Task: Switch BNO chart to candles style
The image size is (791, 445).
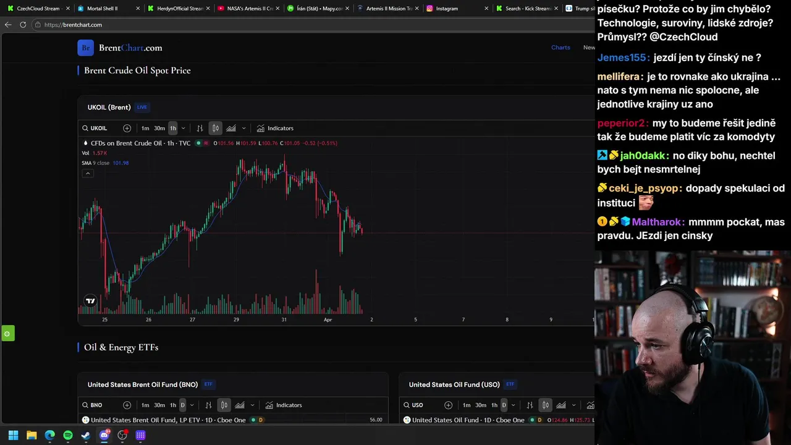Action: pyautogui.click(x=224, y=405)
